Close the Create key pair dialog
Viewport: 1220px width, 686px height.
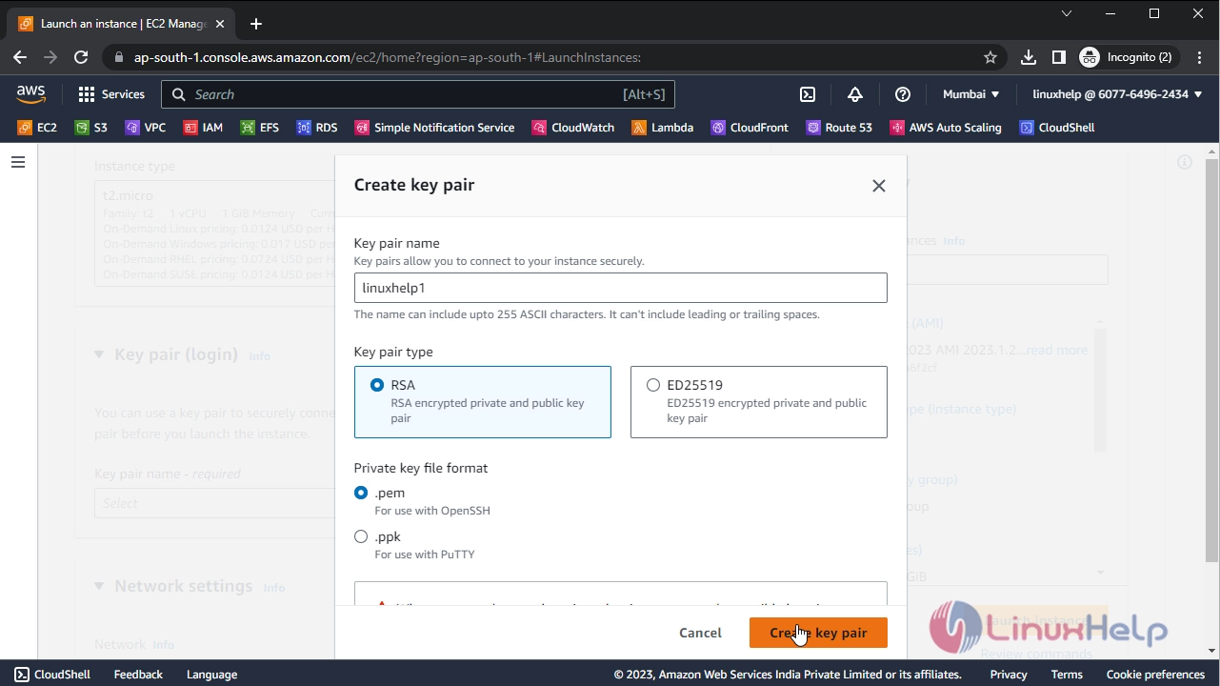[879, 186]
